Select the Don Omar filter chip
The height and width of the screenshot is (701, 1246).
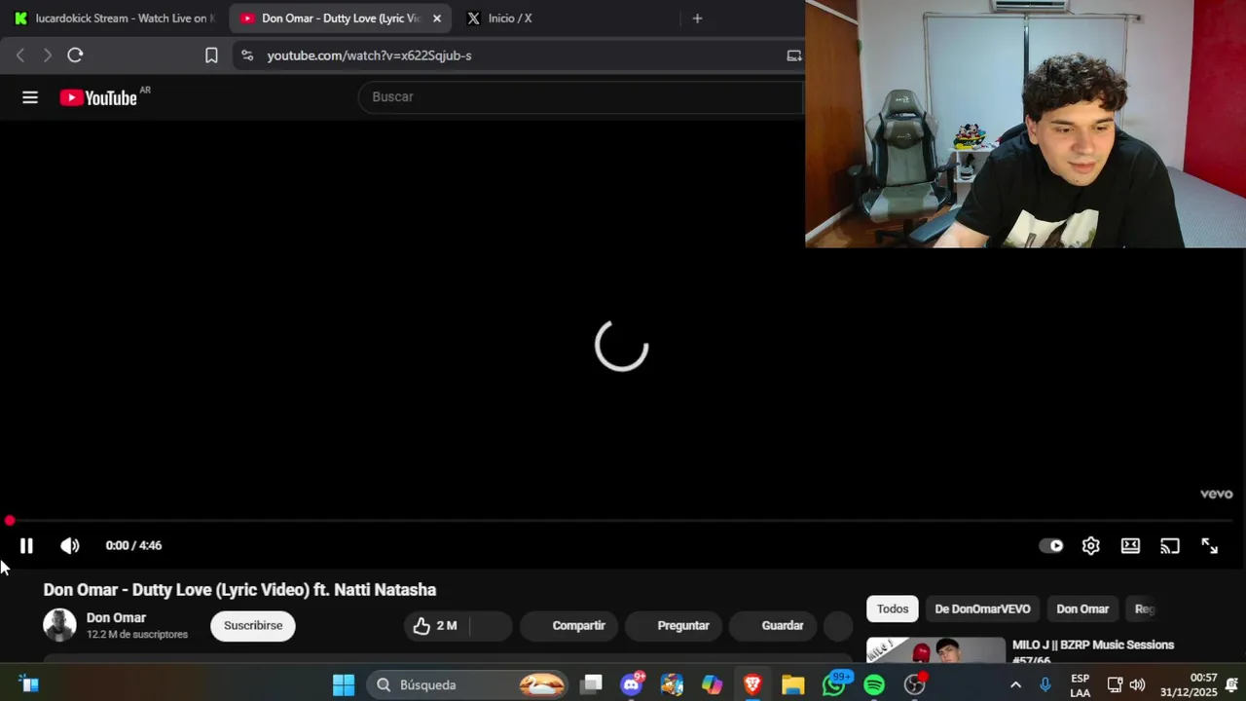pos(1082,609)
